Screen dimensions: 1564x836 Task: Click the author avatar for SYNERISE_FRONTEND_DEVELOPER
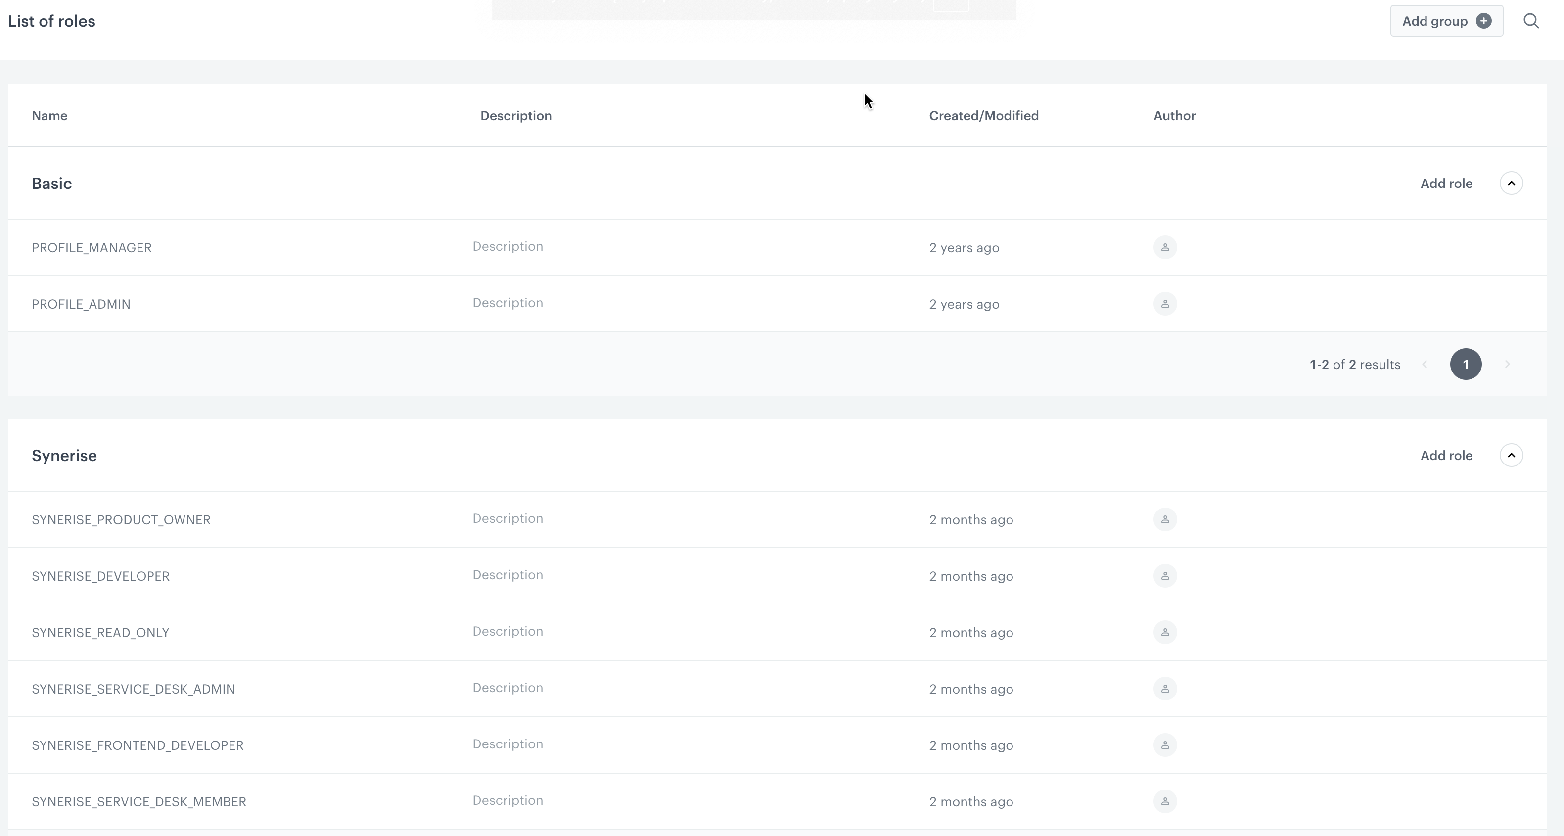click(x=1164, y=745)
